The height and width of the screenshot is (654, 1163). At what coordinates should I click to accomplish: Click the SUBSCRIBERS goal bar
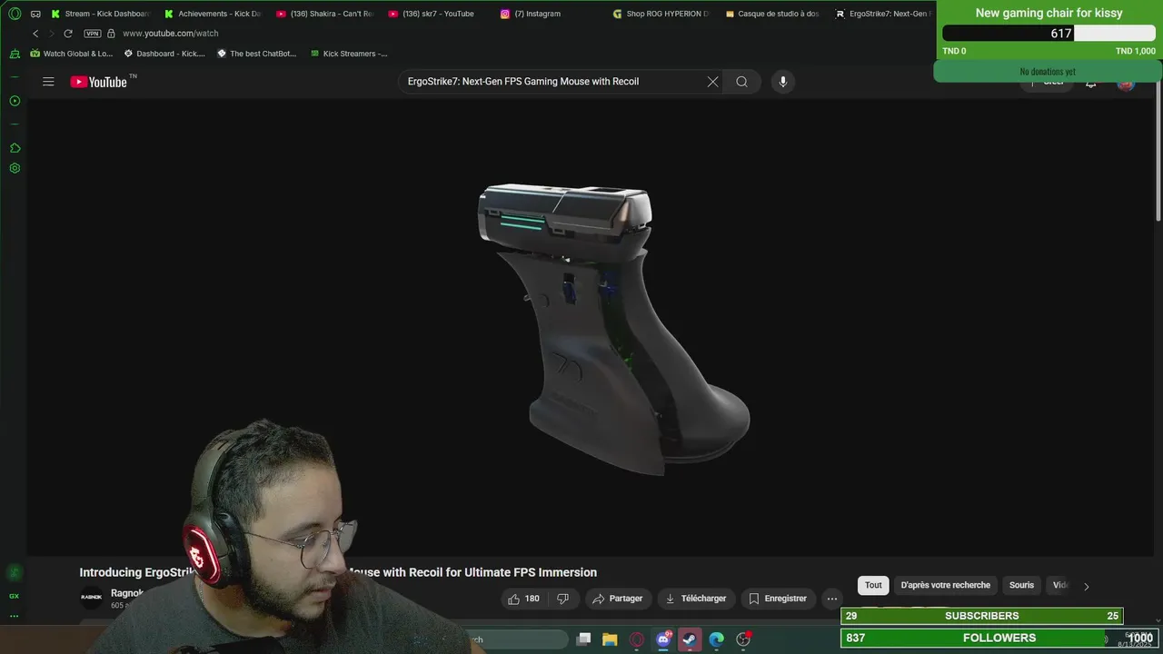point(982,616)
